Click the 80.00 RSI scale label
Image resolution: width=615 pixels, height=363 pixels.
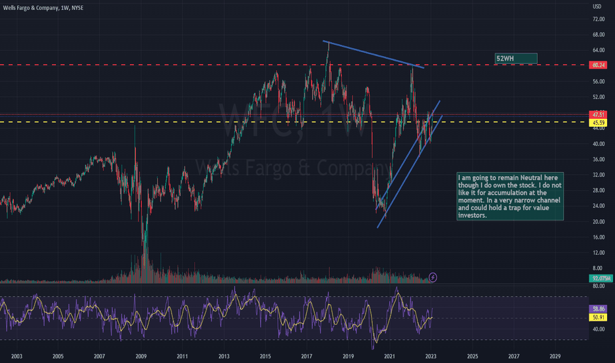point(599,286)
